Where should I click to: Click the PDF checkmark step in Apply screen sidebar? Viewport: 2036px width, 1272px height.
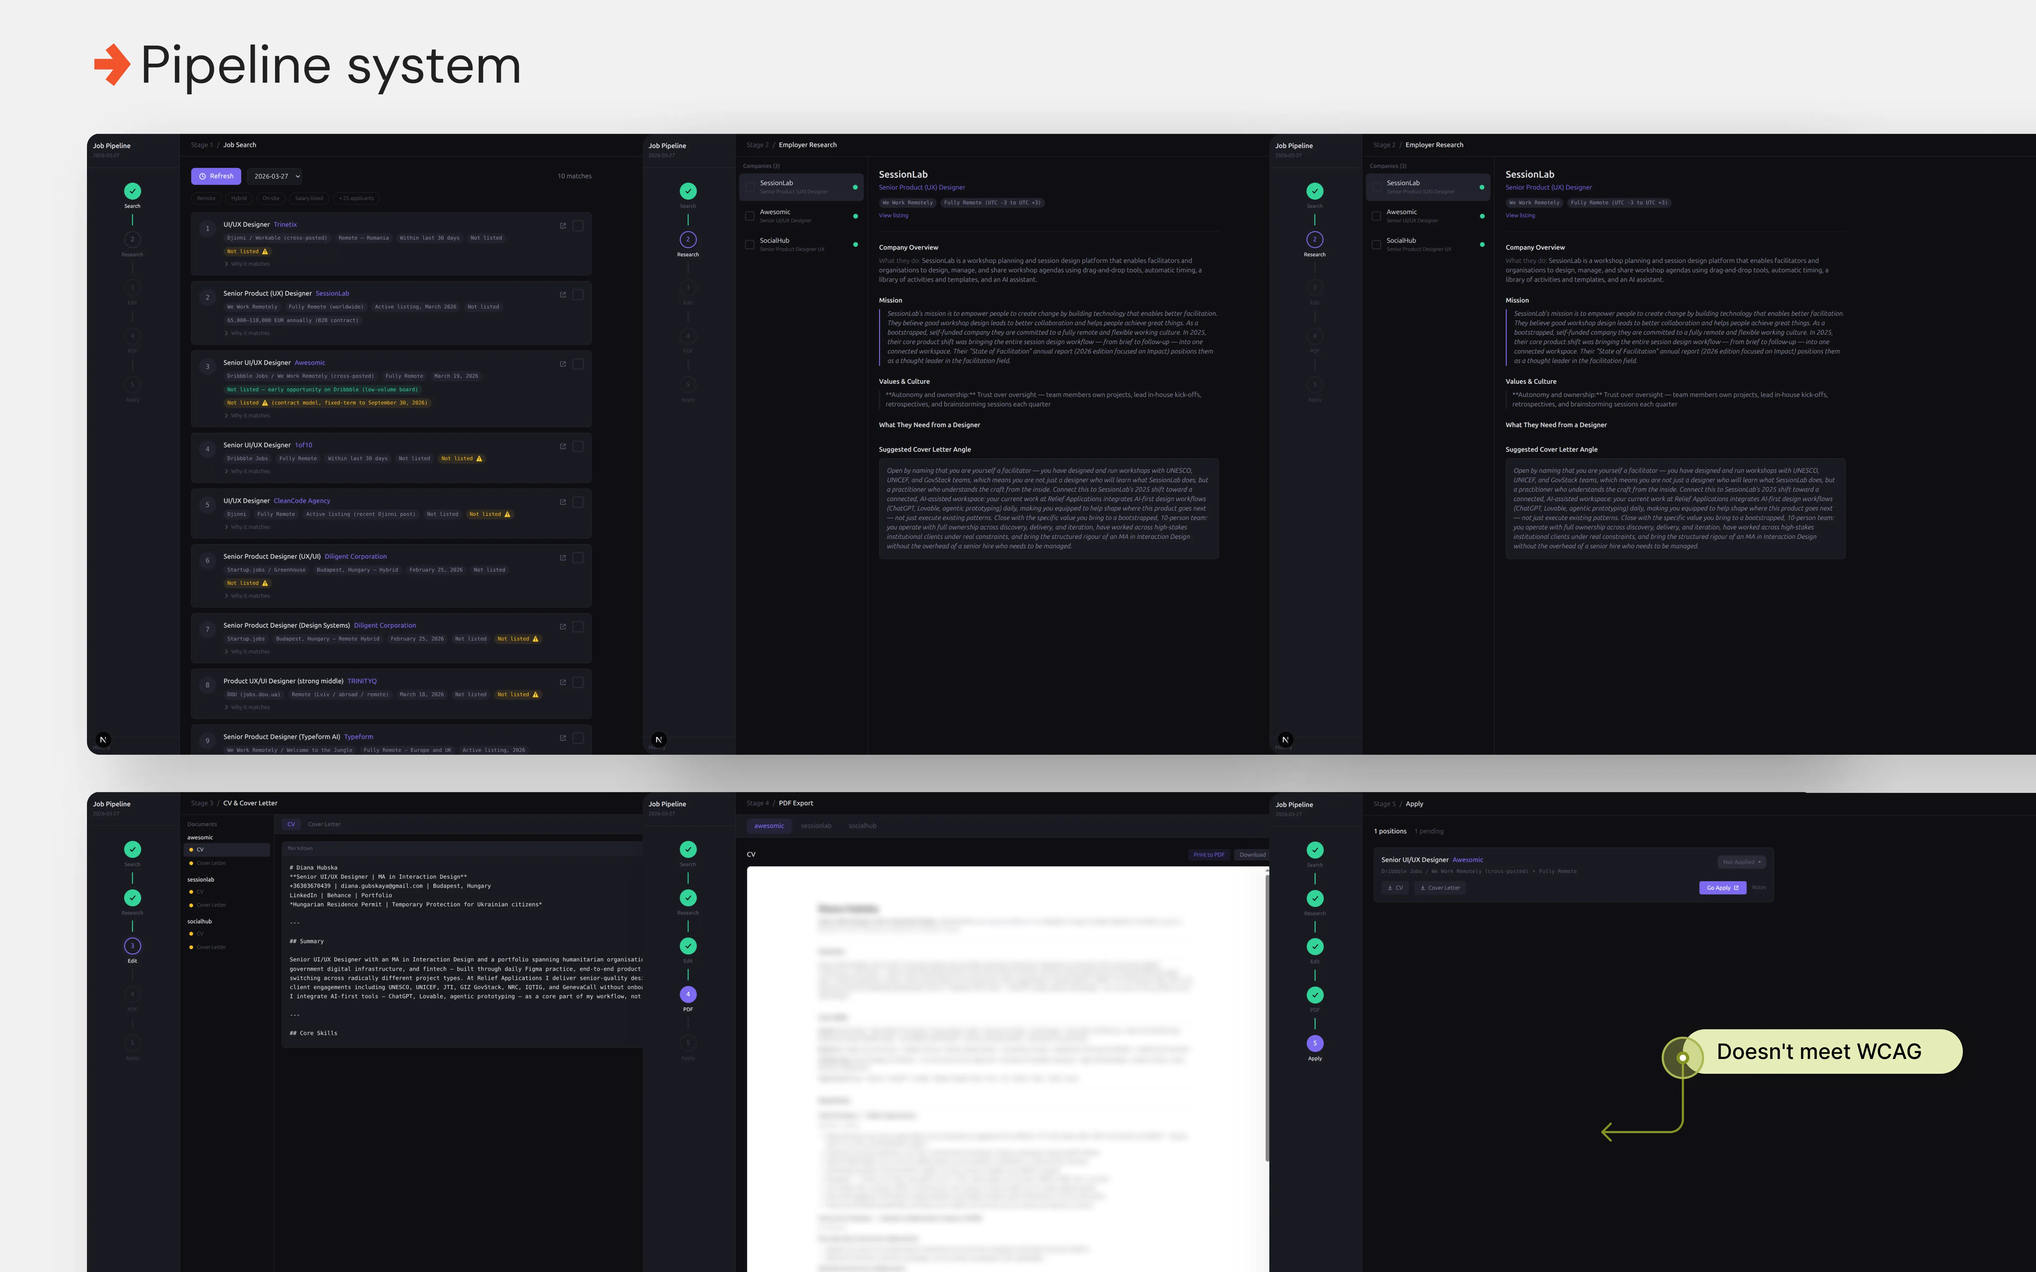coord(1315,995)
